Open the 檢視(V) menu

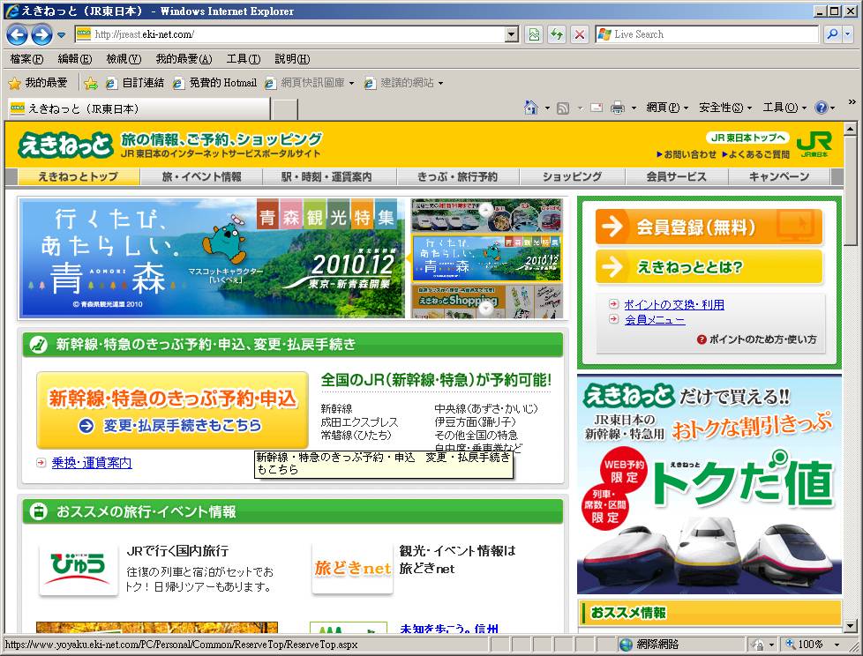124,59
